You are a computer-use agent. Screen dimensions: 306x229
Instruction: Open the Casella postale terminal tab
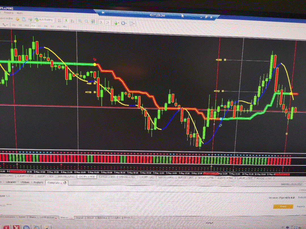[x=48, y=217]
